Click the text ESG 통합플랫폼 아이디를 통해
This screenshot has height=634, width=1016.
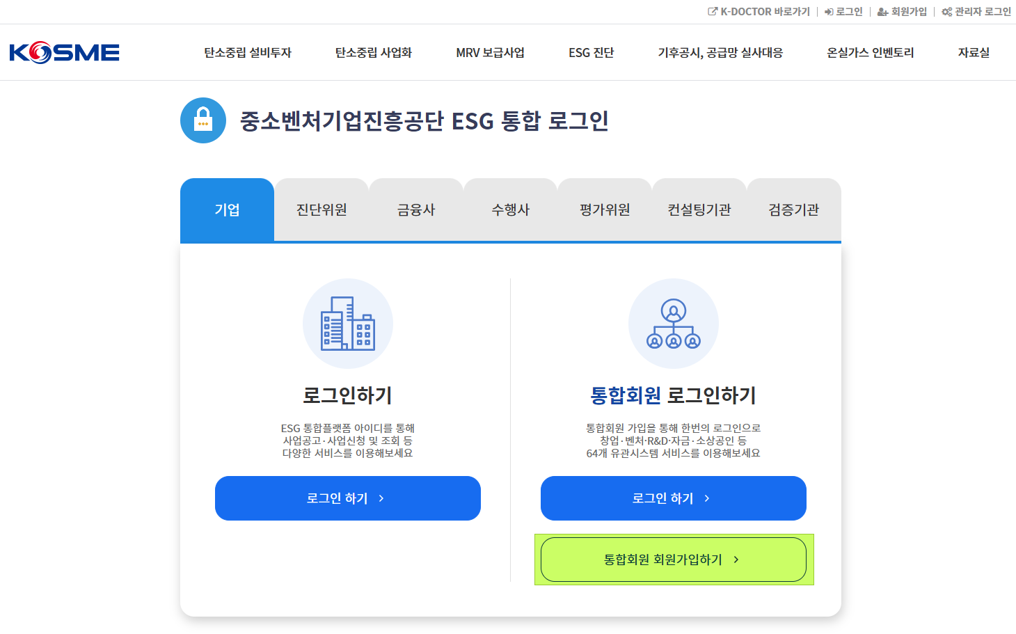tap(348, 428)
